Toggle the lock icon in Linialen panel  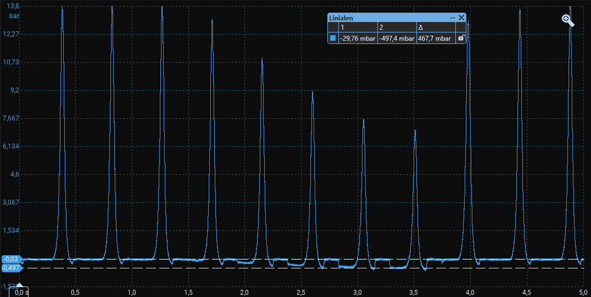tap(461, 38)
